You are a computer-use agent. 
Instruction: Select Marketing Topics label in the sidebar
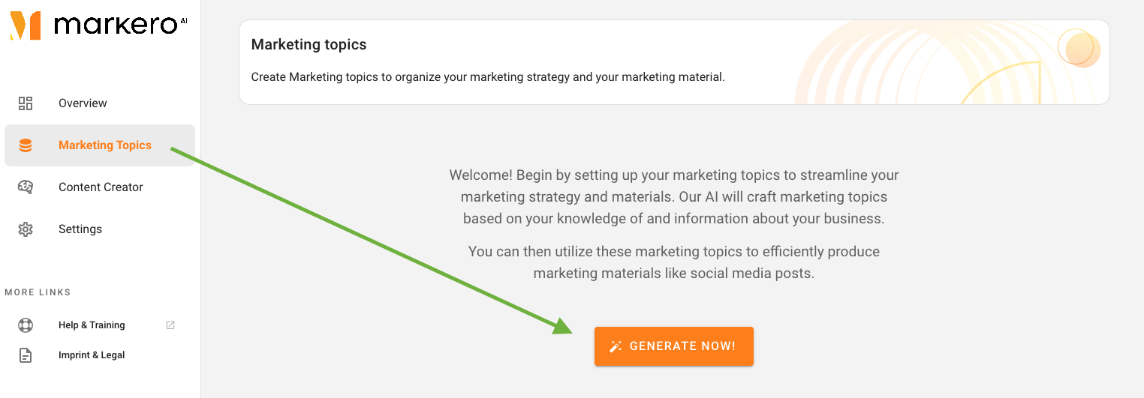pyautogui.click(x=105, y=145)
